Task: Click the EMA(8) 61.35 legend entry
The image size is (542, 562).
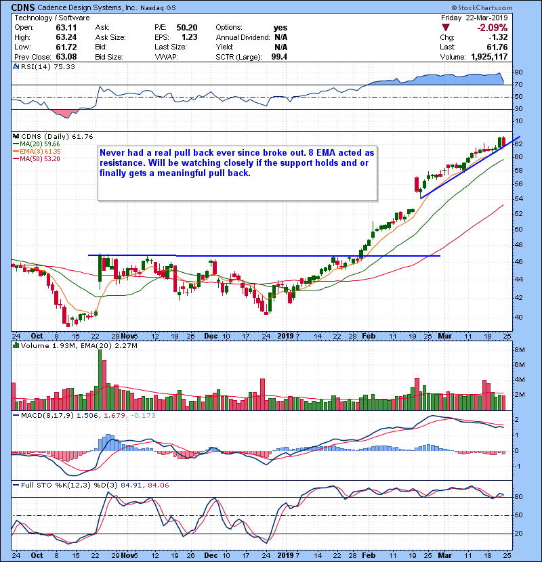Action: (x=37, y=152)
